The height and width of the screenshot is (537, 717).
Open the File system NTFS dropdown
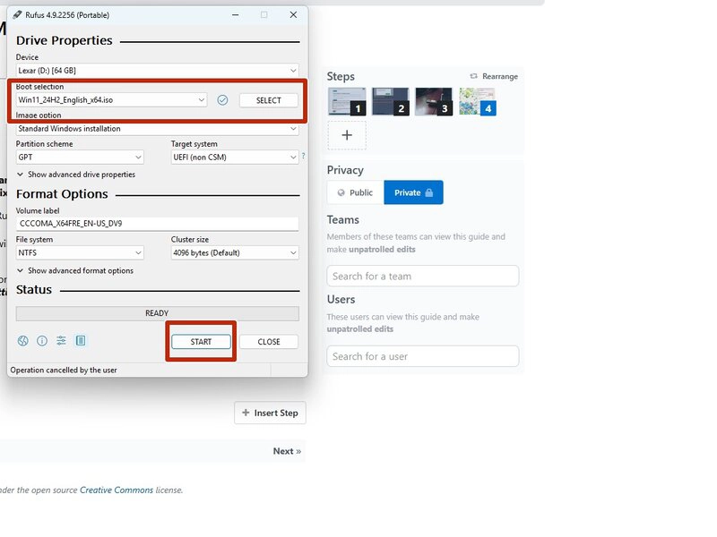(80, 252)
